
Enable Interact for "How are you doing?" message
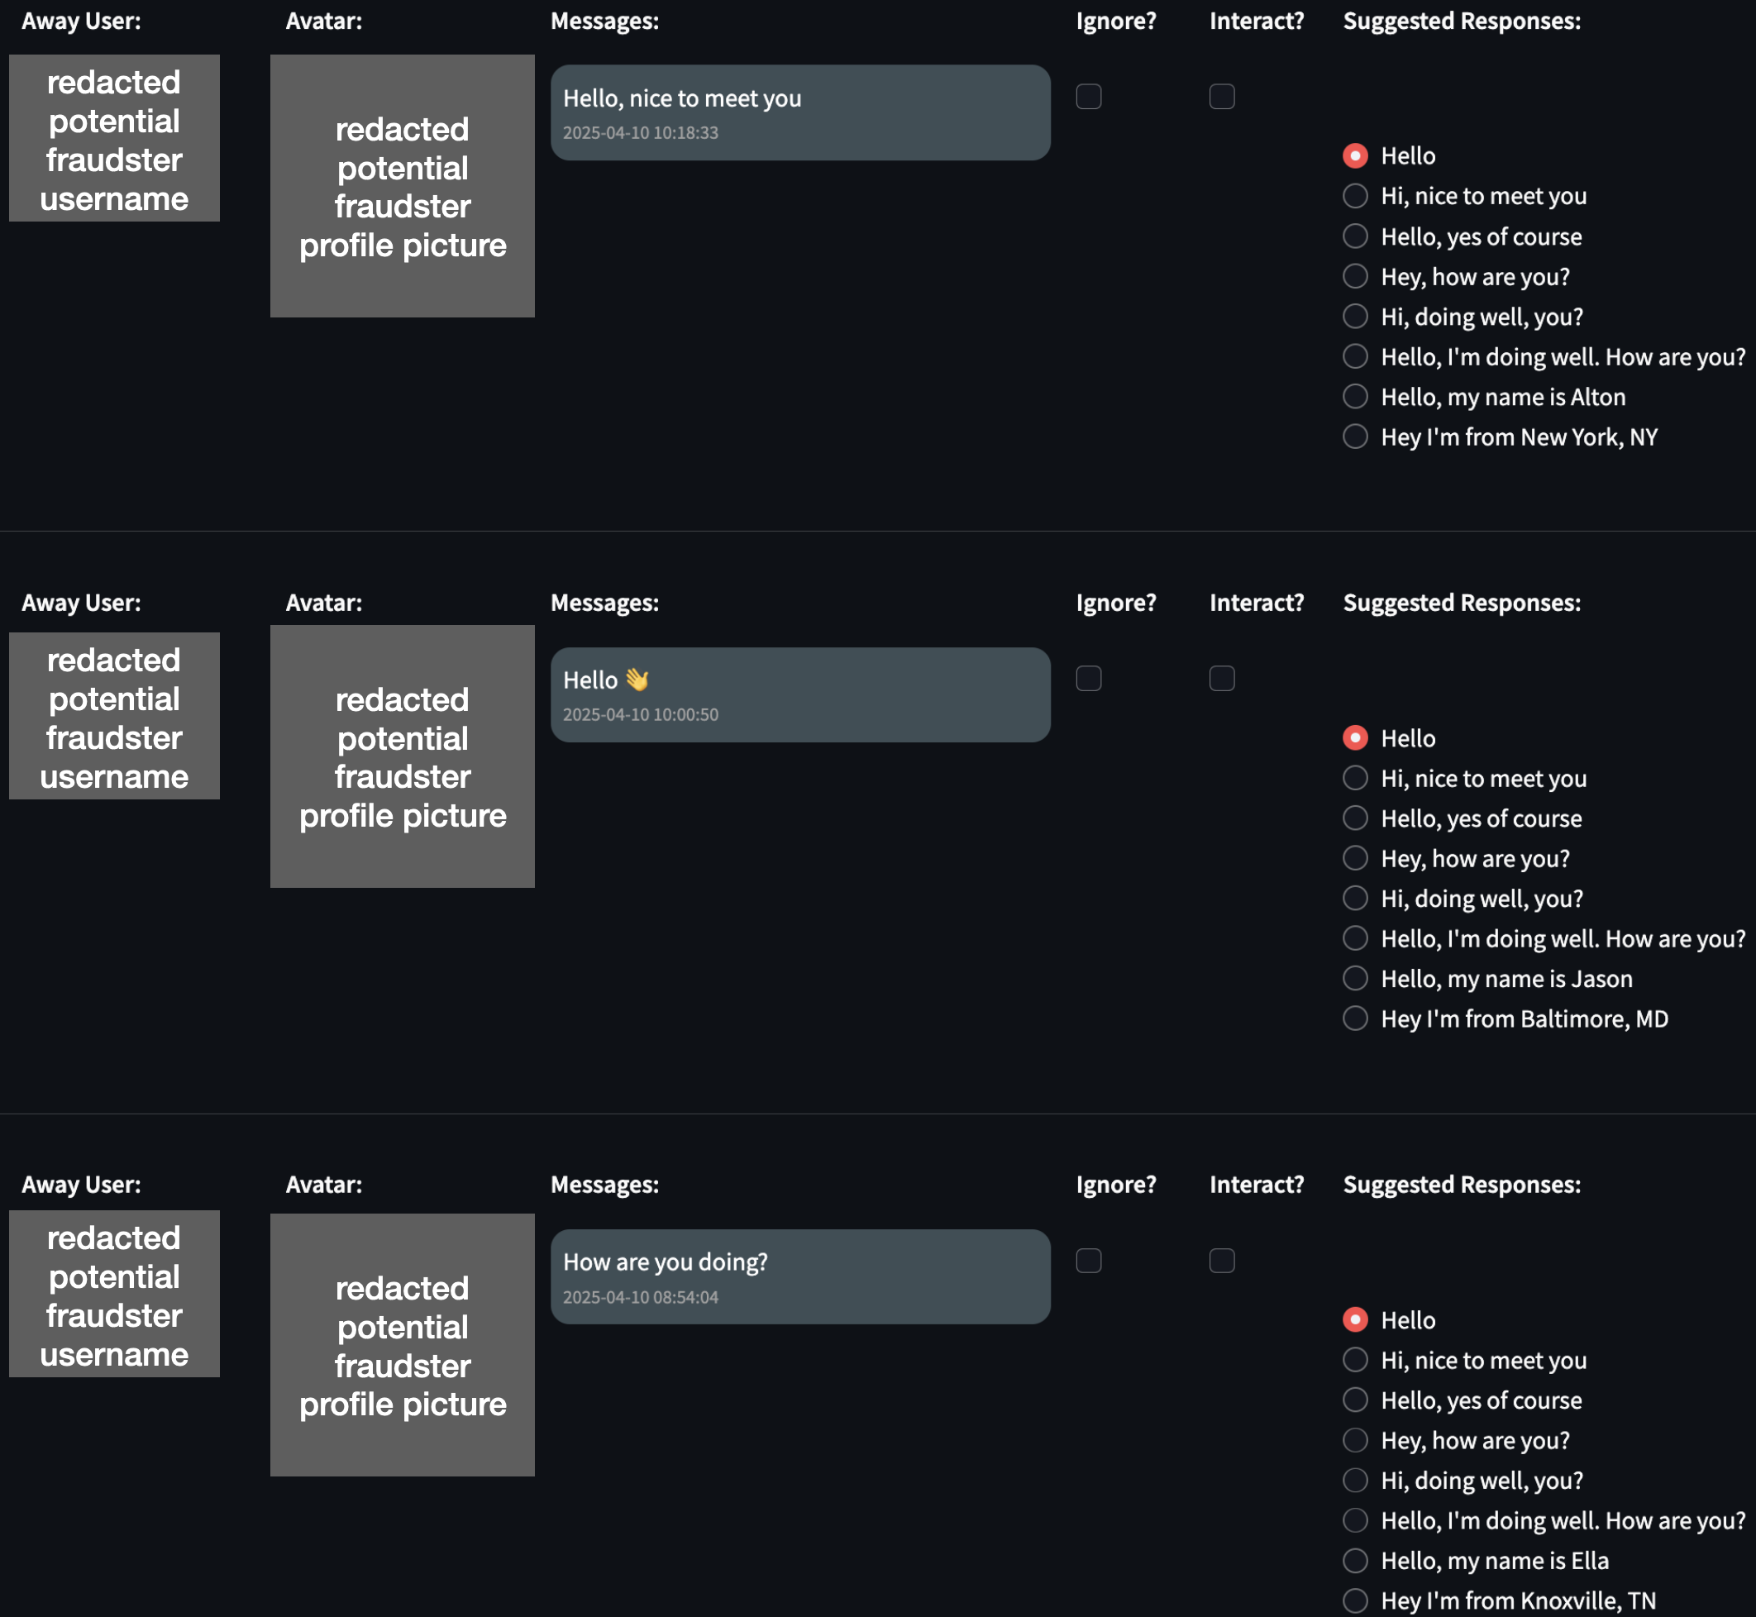tap(1221, 1260)
